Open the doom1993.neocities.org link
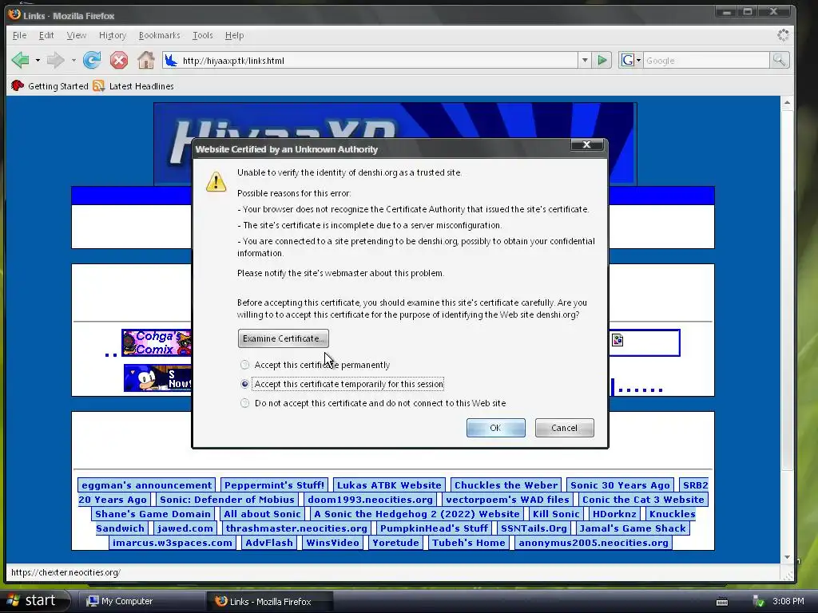The image size is (818, 613). coord(371,500)
